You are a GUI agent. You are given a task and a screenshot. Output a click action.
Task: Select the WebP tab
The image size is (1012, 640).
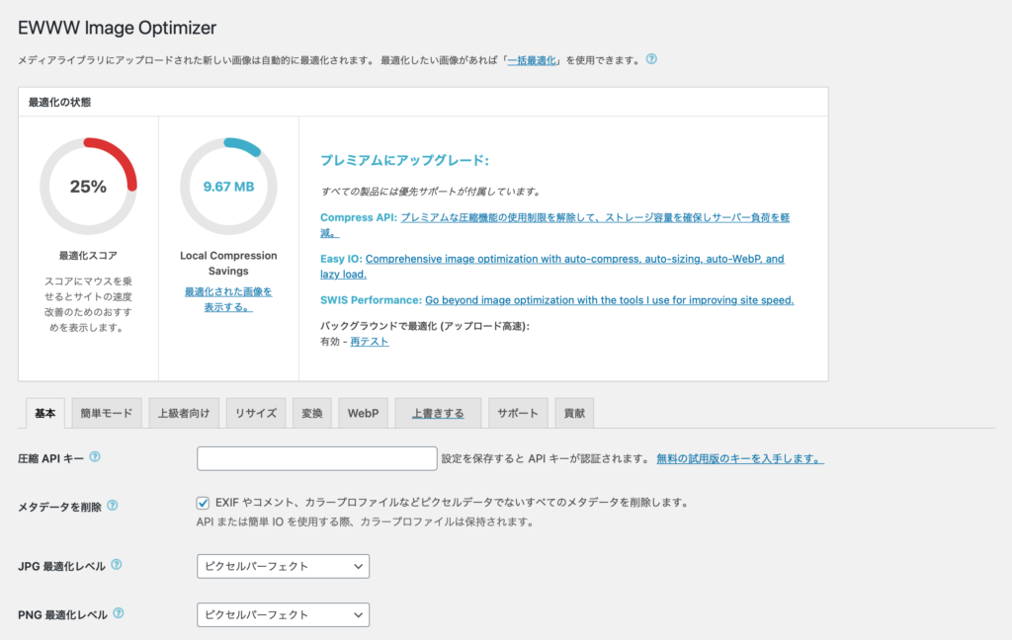tap(364, 413)
